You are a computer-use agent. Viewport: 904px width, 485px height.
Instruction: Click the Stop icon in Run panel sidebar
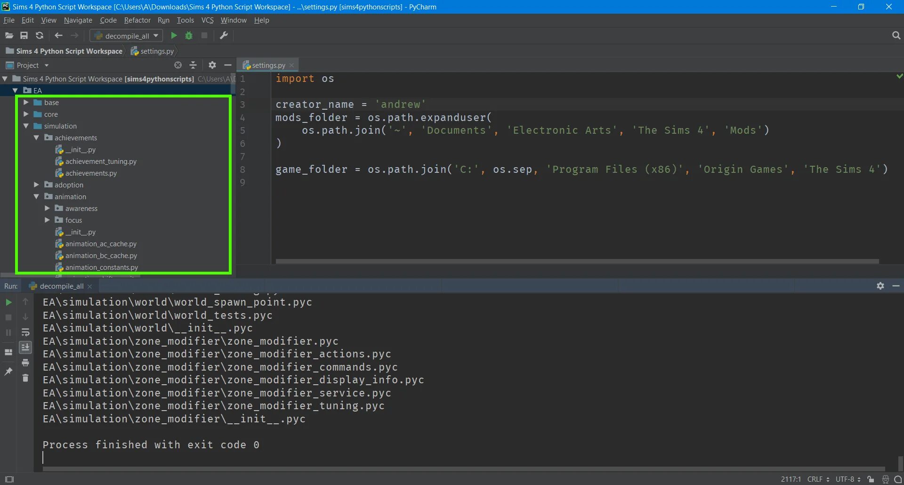8,317
